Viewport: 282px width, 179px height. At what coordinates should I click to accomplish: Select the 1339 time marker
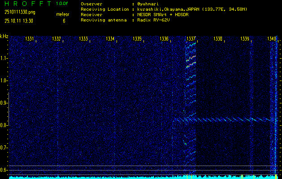(x=245, y=38)
